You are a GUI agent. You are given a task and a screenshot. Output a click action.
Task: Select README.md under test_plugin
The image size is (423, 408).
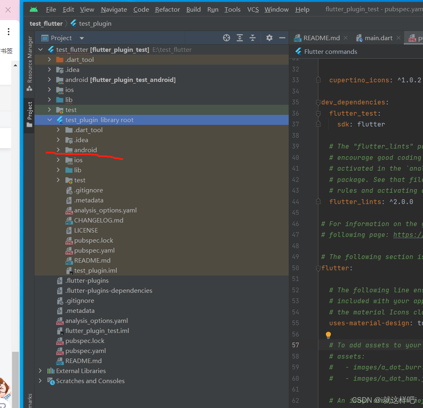point(92,261)
